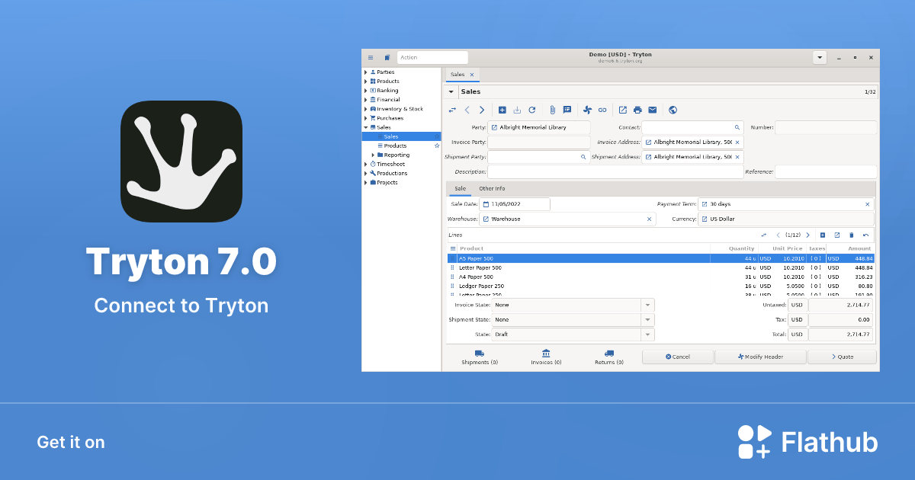Switch to the Other Info tab
This screenshot has width=915, height=480.
pyautogui.click(x=492, y=189)
